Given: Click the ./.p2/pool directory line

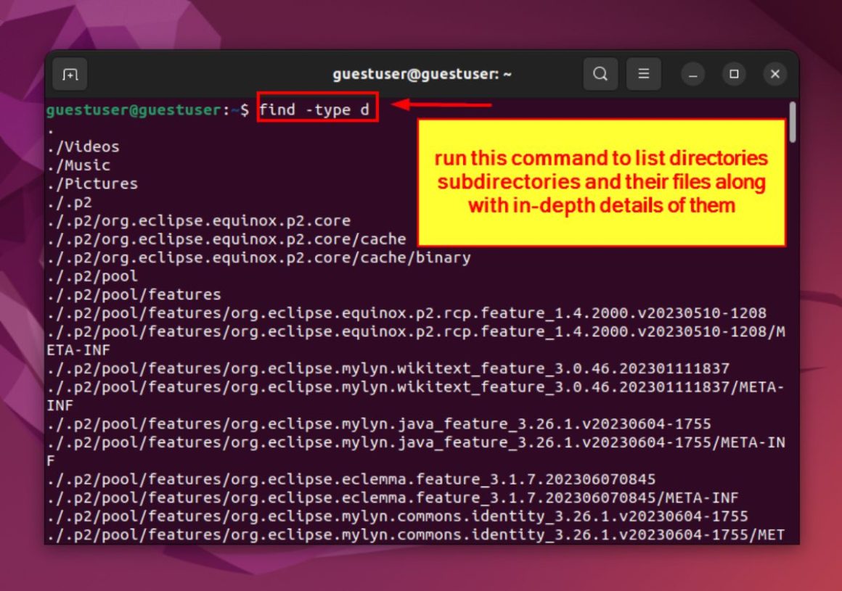Looking at the screenshot, I should tap(91, 276).
